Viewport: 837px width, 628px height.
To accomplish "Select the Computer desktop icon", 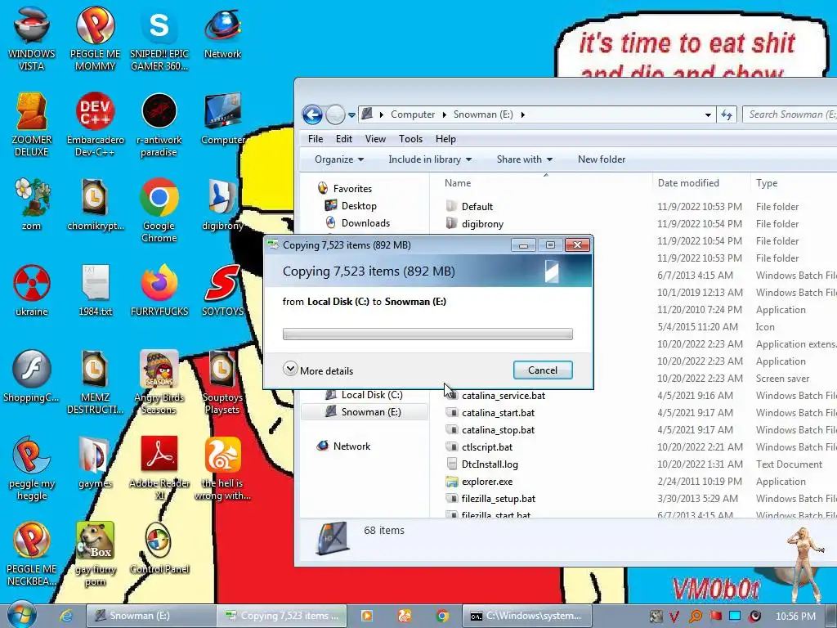I will pos(222,119).
